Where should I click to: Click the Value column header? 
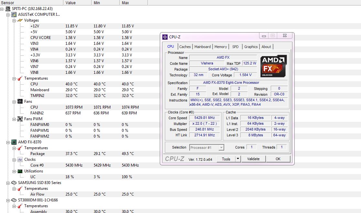tap(77, 3)
